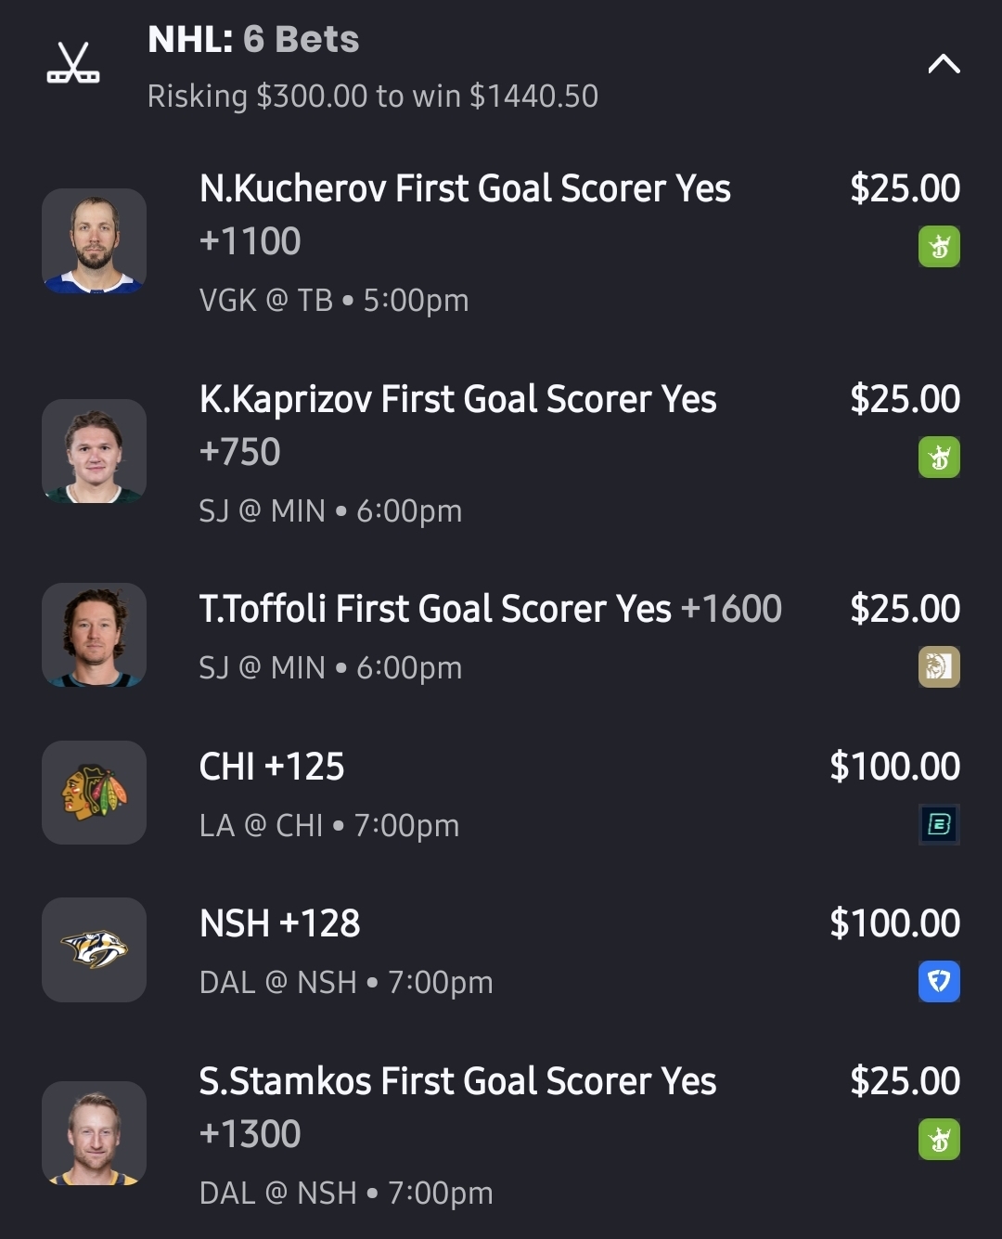Open N.Kucherov First Goal Scorer bet
This screenshot has height=1239, width=1002.
tap(465, 189)
